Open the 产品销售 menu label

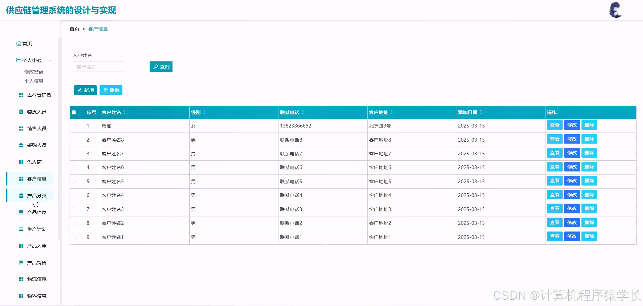(37, 263)
